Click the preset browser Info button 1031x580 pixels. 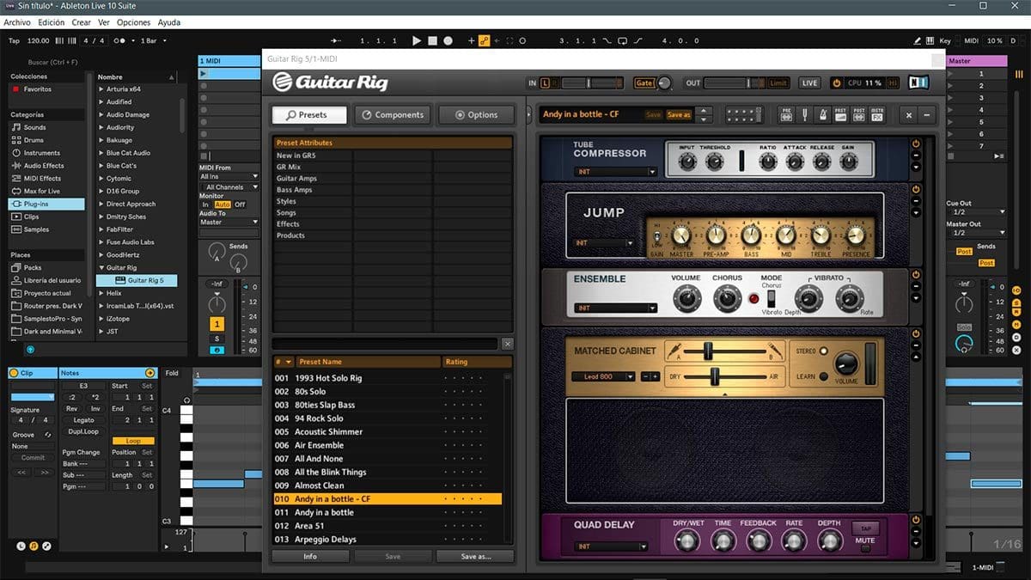(x=310, y=557)
